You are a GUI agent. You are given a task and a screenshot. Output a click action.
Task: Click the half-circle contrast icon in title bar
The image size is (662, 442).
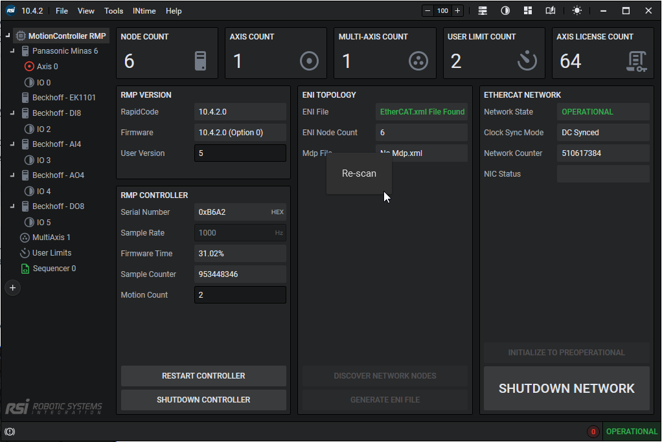coord(505,11)
